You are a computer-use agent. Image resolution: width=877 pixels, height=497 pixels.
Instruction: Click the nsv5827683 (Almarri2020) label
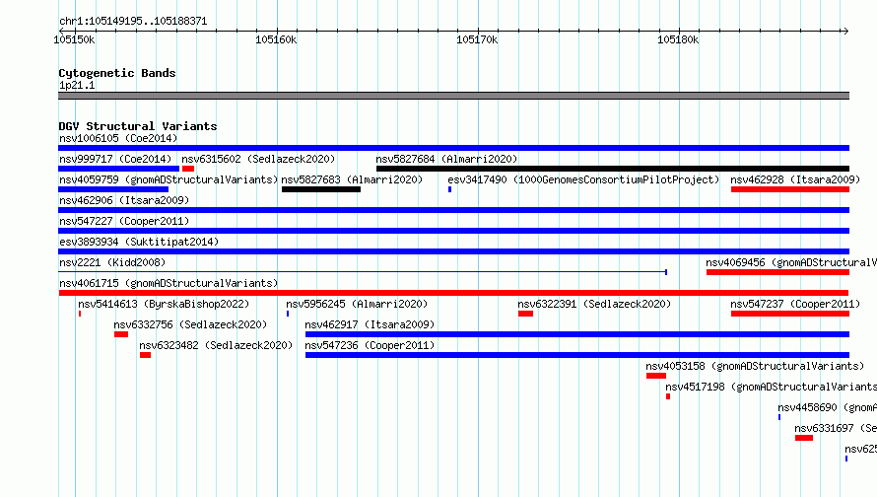click(x=352, y=179)
